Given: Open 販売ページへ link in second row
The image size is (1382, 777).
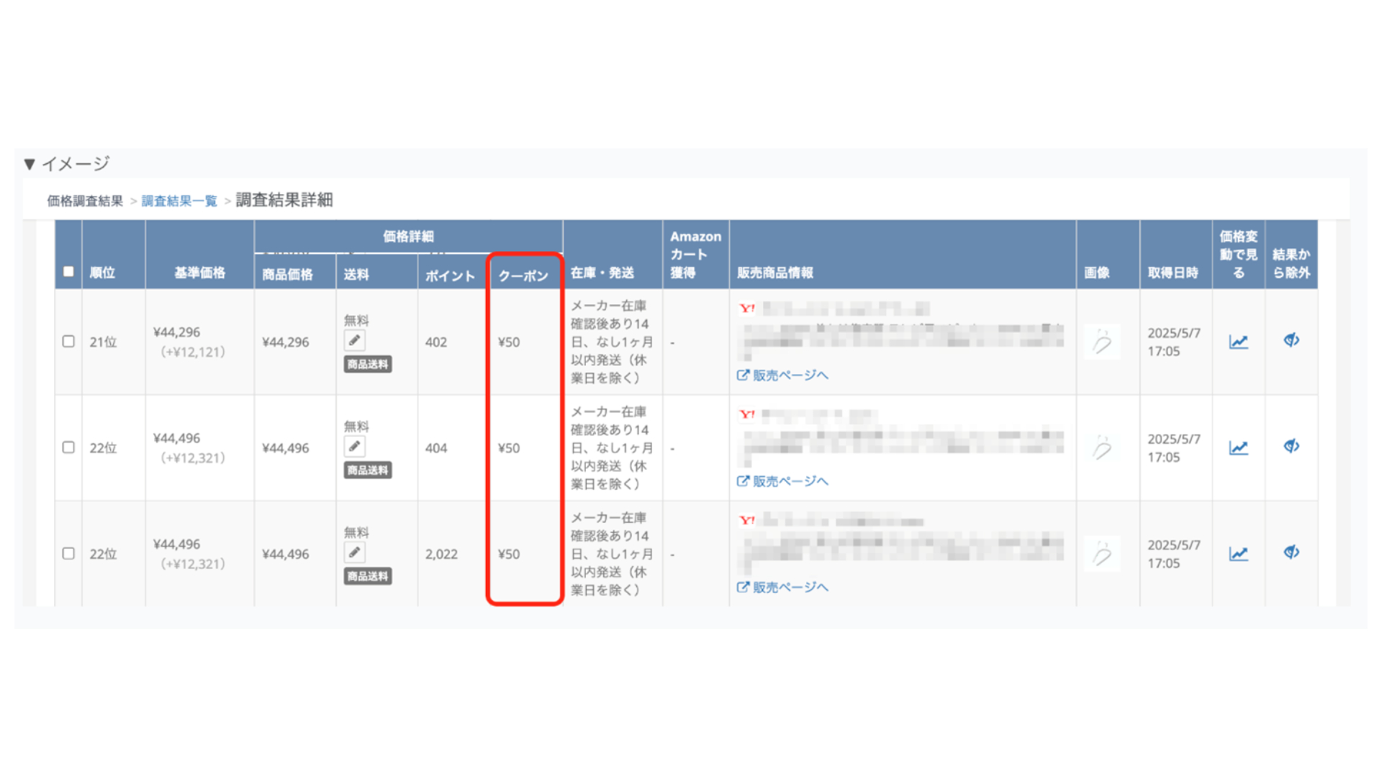Looking at the screenshot, I should (782, 481).
